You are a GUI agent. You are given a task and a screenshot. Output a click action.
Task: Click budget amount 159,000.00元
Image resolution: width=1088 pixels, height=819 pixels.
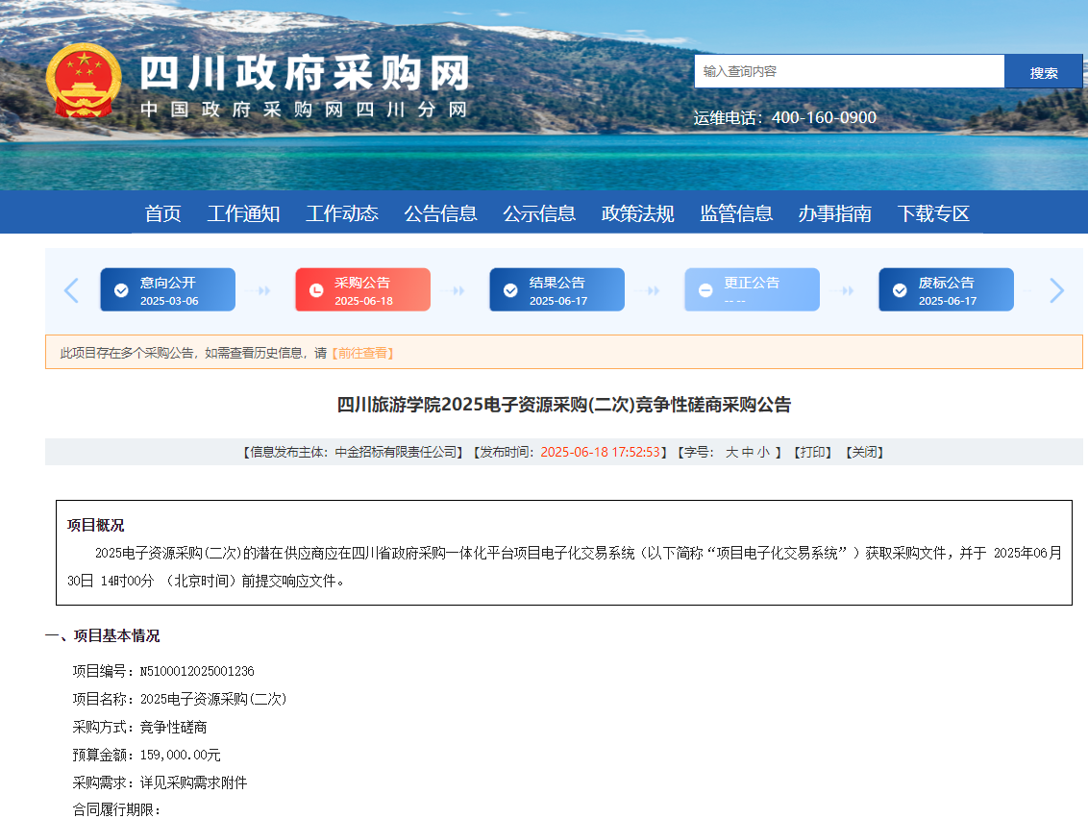pyautogui.click(x=180, y=755)
